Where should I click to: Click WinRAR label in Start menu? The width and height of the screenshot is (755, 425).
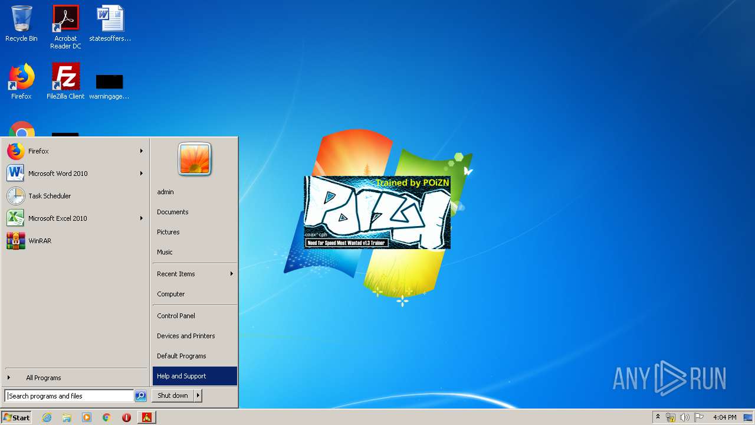coord(40,241)
